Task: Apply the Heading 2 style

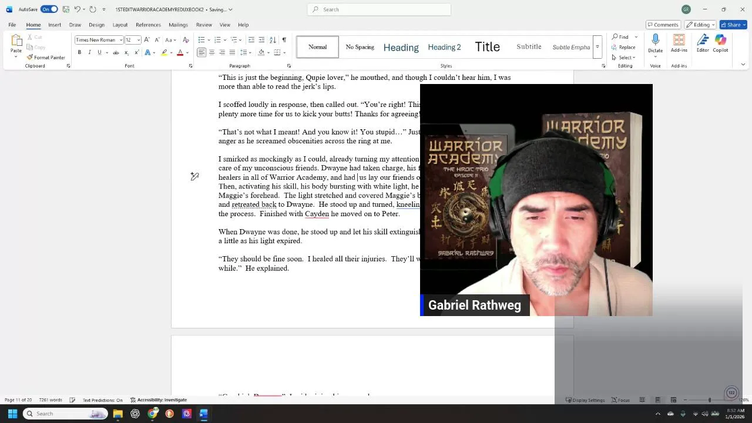Action: click(x=444, y=47)
